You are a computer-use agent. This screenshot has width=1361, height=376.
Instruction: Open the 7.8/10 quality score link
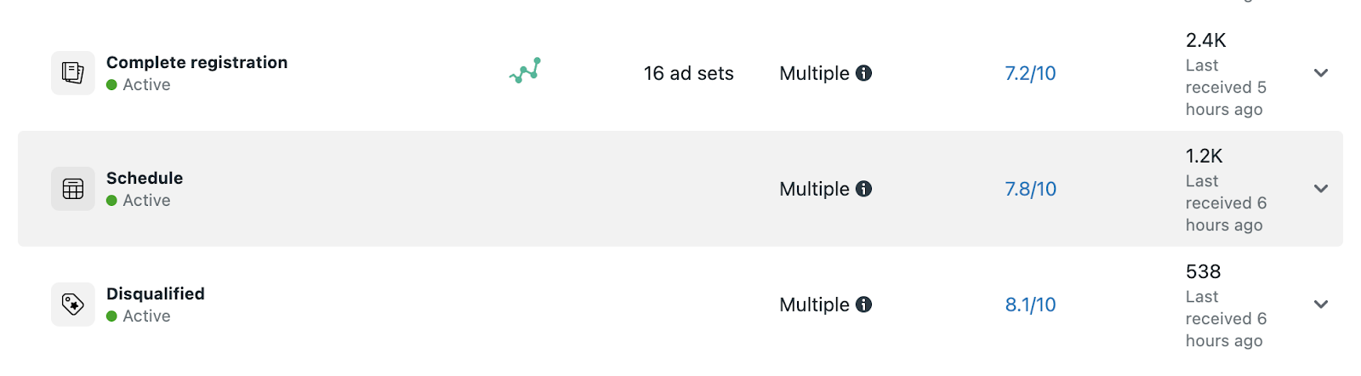point(1030,189)
